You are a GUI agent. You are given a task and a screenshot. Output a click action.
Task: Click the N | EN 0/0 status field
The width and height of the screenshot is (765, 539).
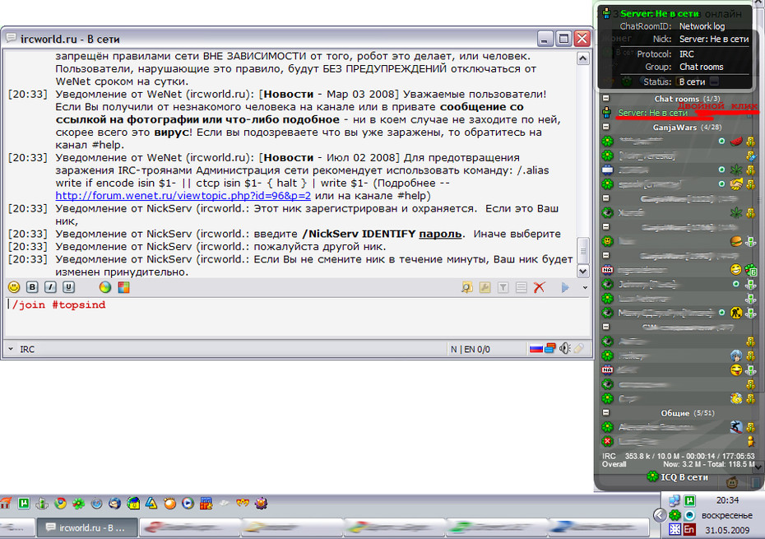click(471, 349)
